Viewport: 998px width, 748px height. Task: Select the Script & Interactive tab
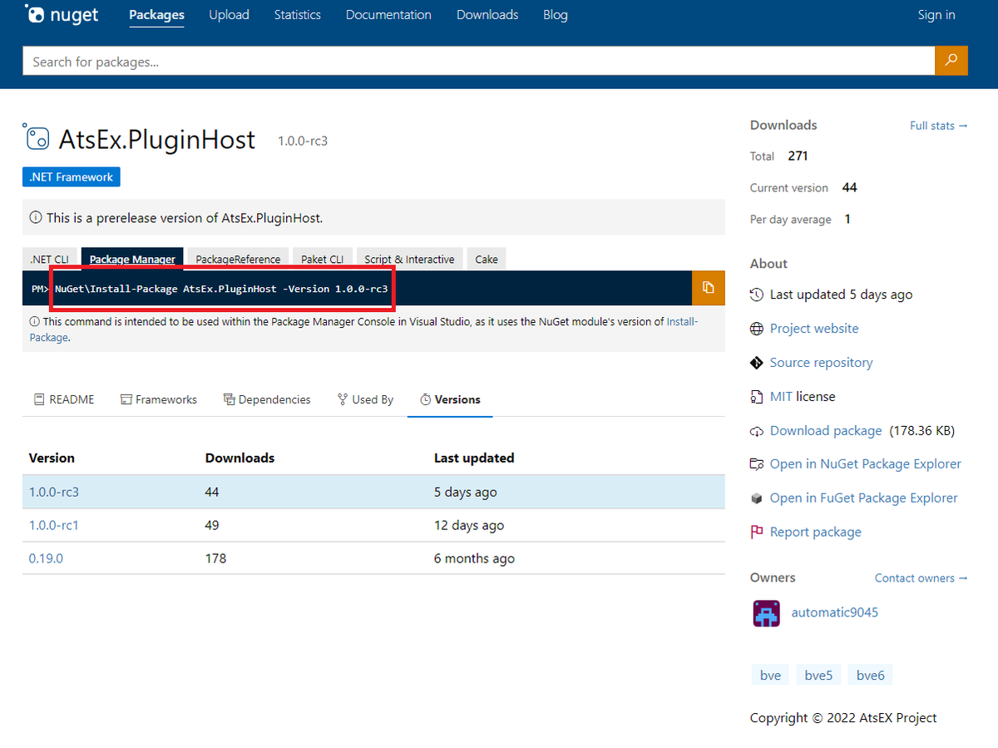click(x=409, y=260)
